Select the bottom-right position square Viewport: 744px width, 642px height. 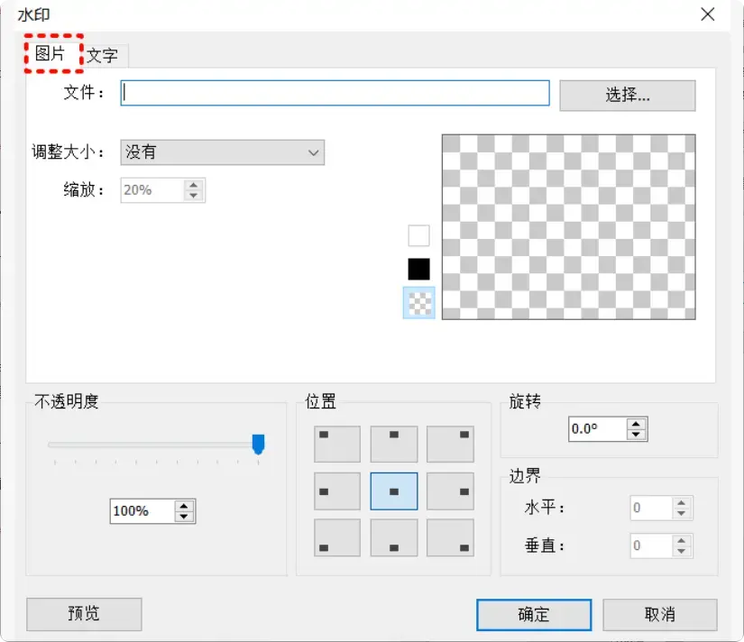tap(451, 540)
